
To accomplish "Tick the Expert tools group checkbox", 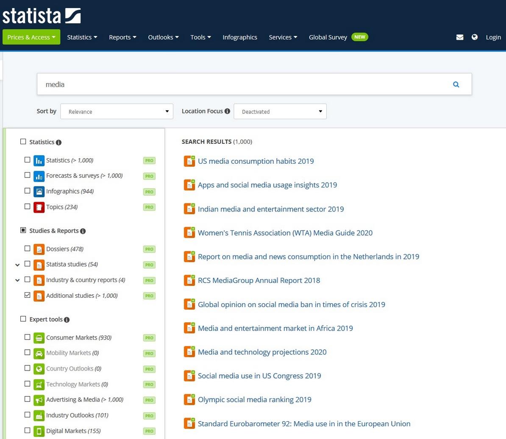I will coord(23,318).
